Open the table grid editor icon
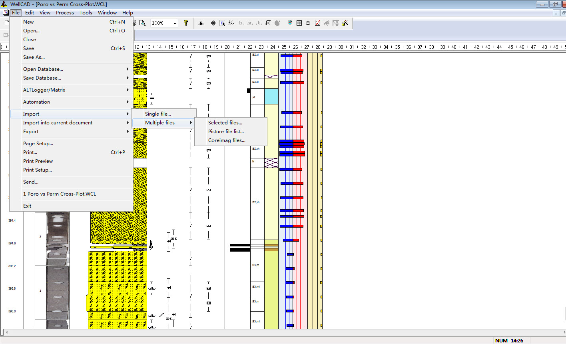566x344 pixels. click(x=299, y=23)
